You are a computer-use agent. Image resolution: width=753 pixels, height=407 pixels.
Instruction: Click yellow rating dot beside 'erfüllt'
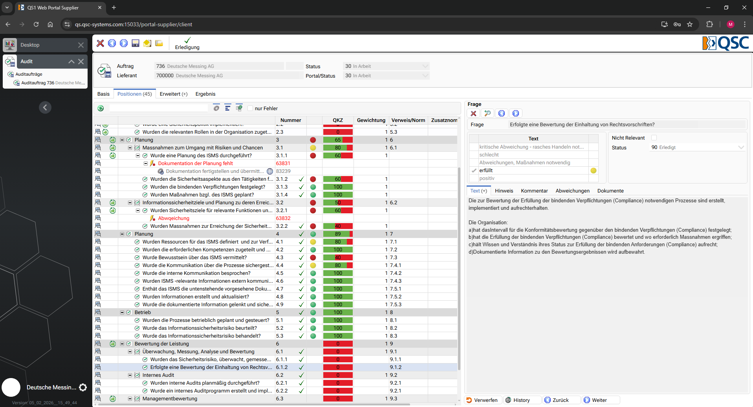tap(594, 171)
